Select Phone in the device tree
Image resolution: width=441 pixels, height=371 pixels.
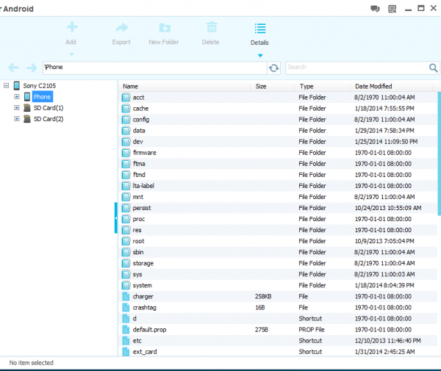[x=42, y=97]
